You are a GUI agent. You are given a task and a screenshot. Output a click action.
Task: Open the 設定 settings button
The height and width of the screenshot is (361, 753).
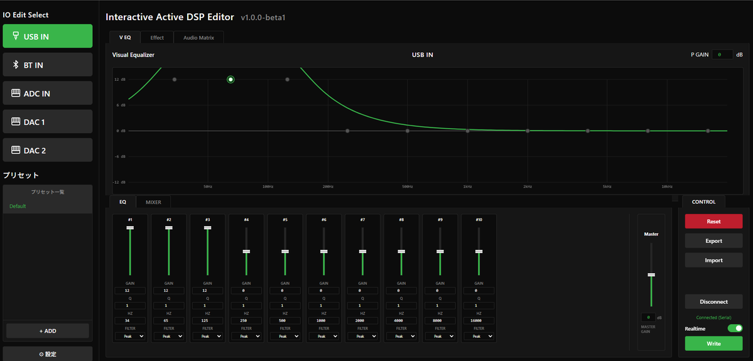coord(48,354)
